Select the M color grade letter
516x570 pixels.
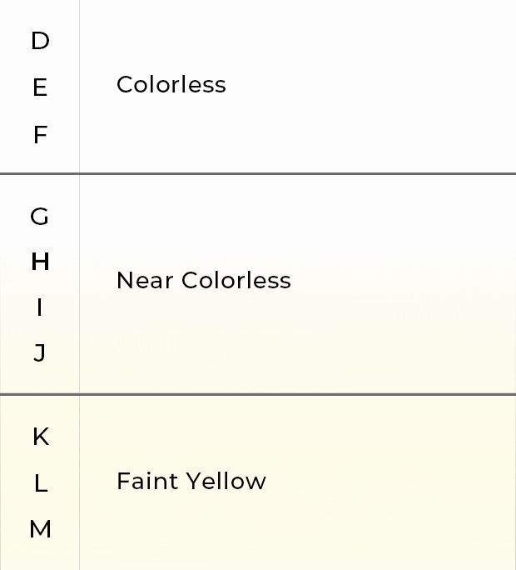click(x=40, y=529)
